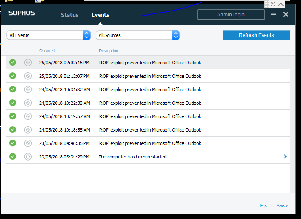Click green check icon for 24/05/2018 10:22:30 AM event

(x=13, y=103)
